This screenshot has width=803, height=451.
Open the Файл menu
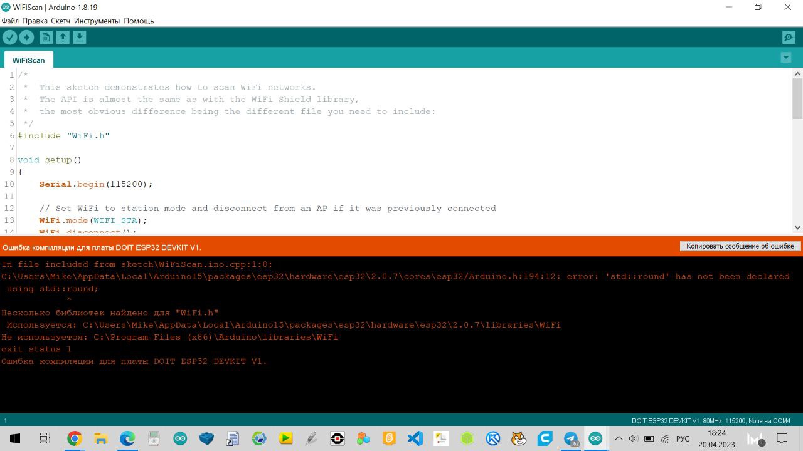tap(10, 21)
